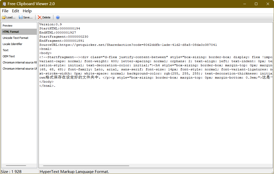Click the Load folder icon

[4, 17]
